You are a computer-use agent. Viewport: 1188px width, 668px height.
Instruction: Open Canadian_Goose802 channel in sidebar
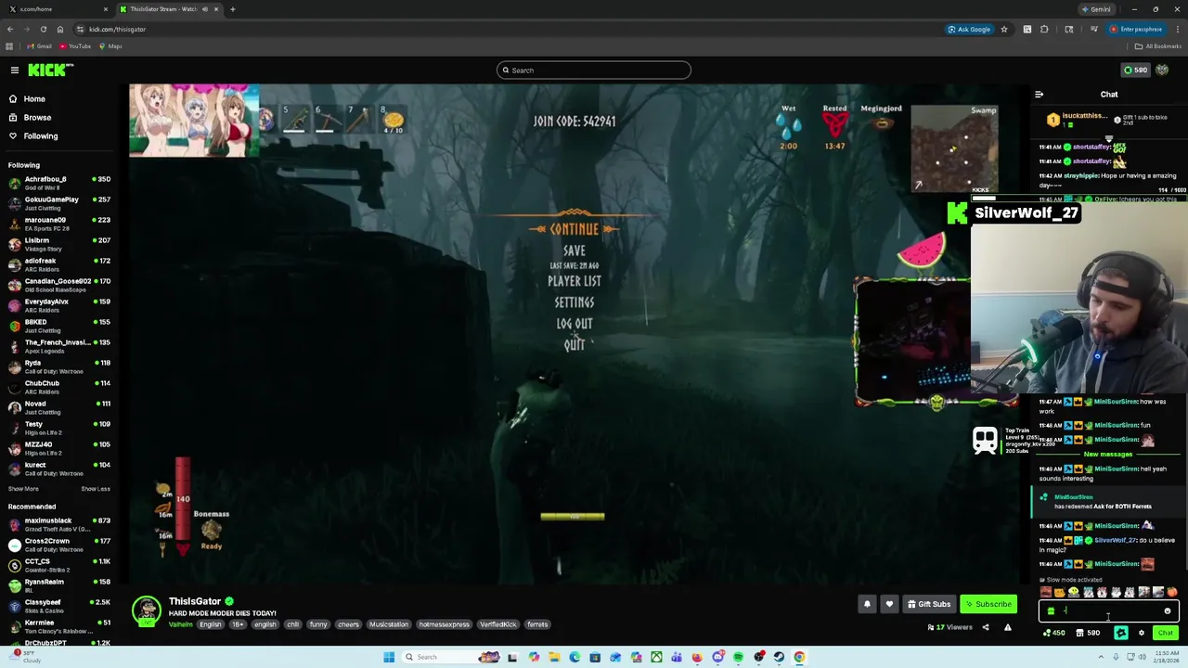(58, 285)
